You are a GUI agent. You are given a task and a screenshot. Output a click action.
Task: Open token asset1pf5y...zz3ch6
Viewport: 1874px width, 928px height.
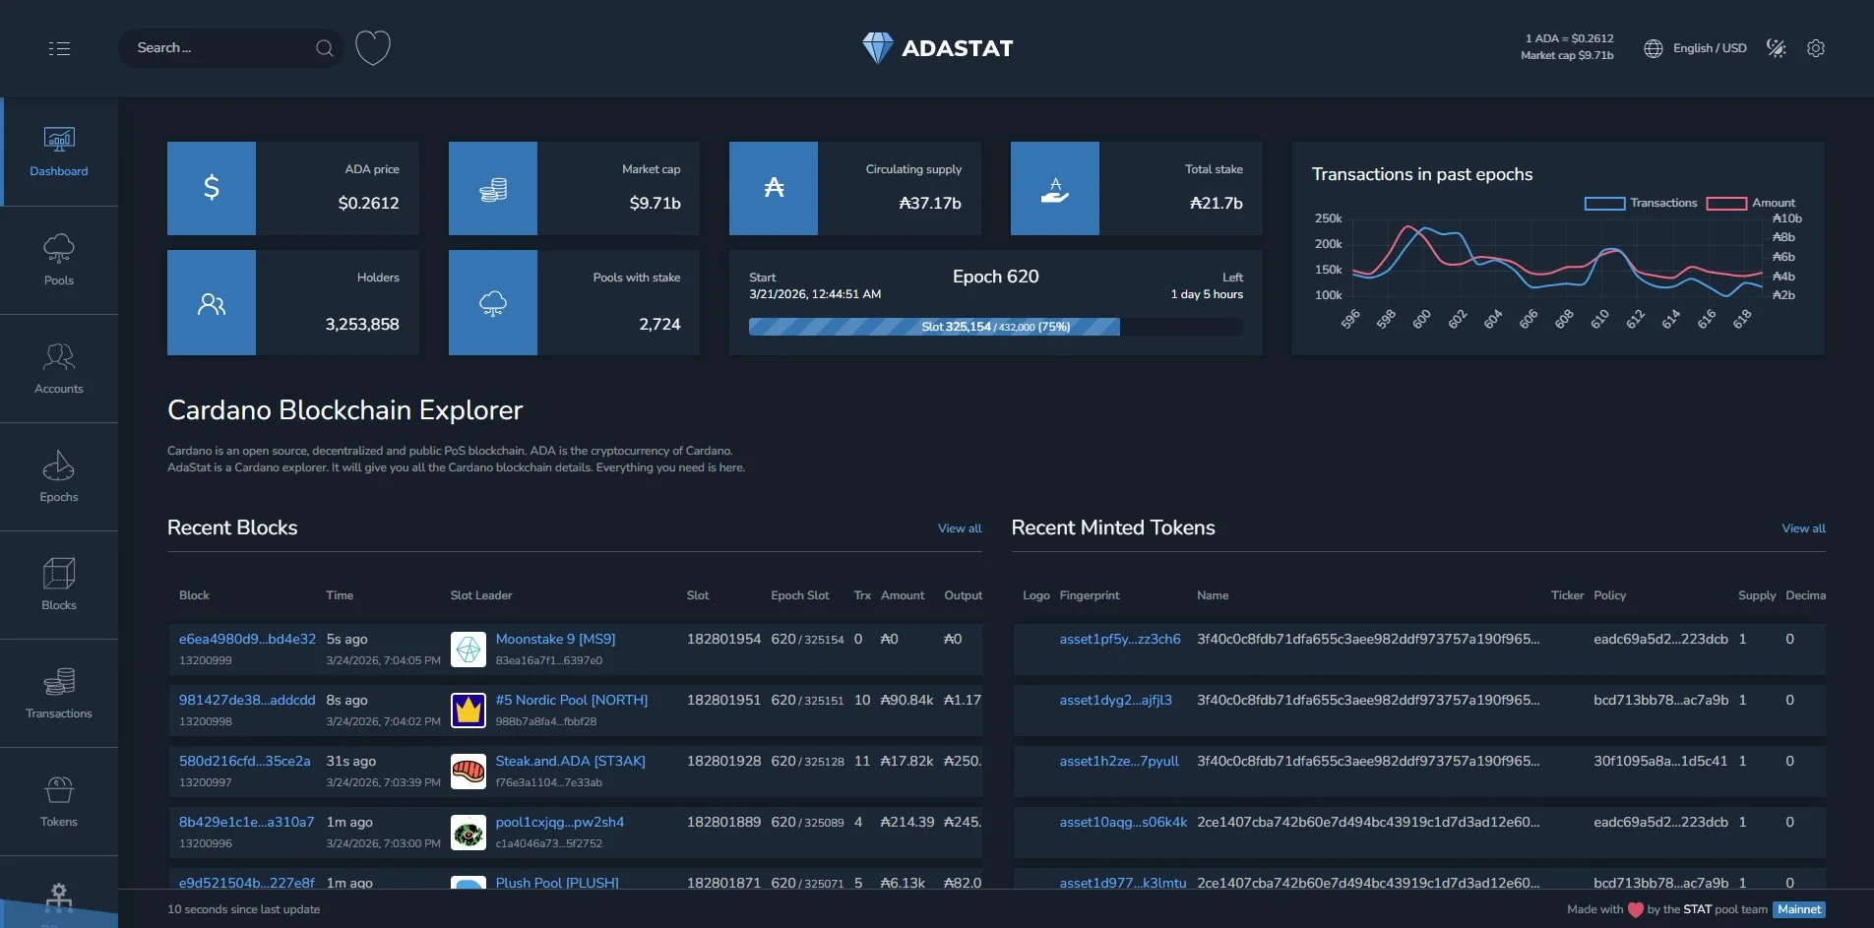(1120, 639)
